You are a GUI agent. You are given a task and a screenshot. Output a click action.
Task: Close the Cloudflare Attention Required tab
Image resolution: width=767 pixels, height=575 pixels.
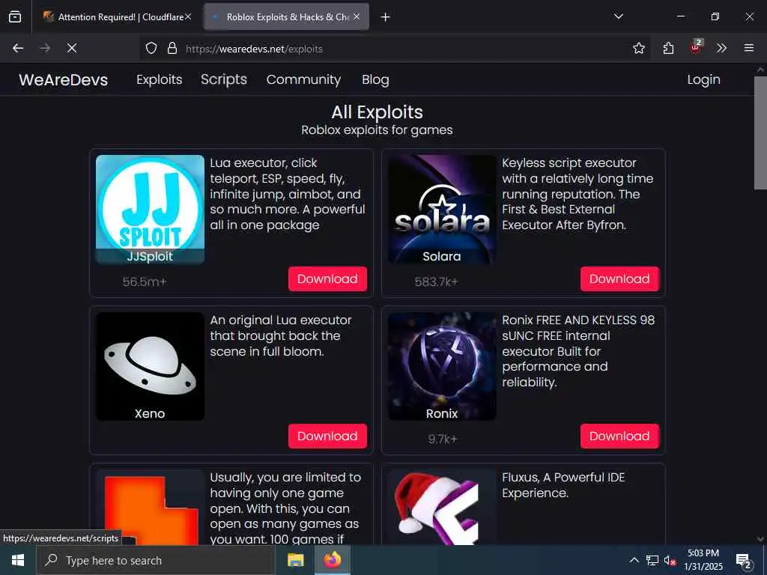pos(188,16)
